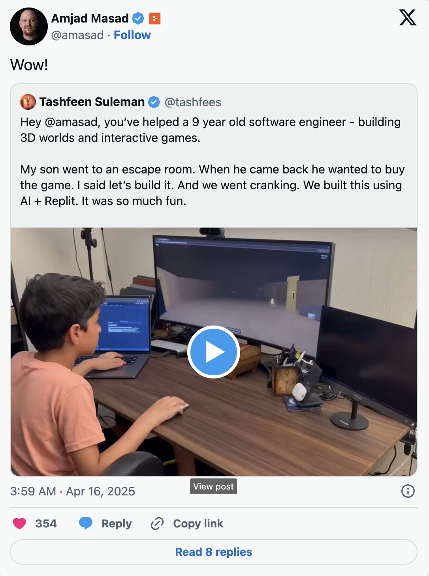Click Amjad Masad's blue verified badge
The image size is (429, 576).
138,18
